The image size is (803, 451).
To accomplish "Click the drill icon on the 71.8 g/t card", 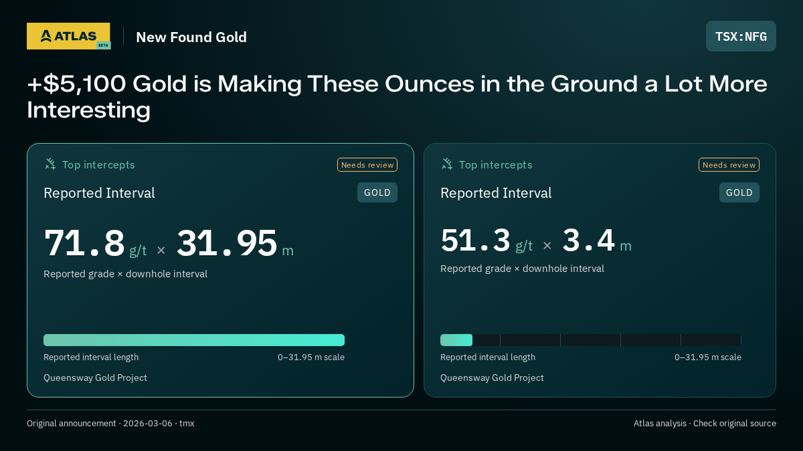I will [50, 164].
